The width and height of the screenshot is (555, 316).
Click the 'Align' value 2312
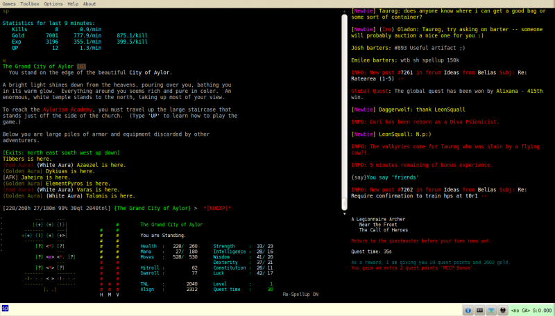coord(192,290)
